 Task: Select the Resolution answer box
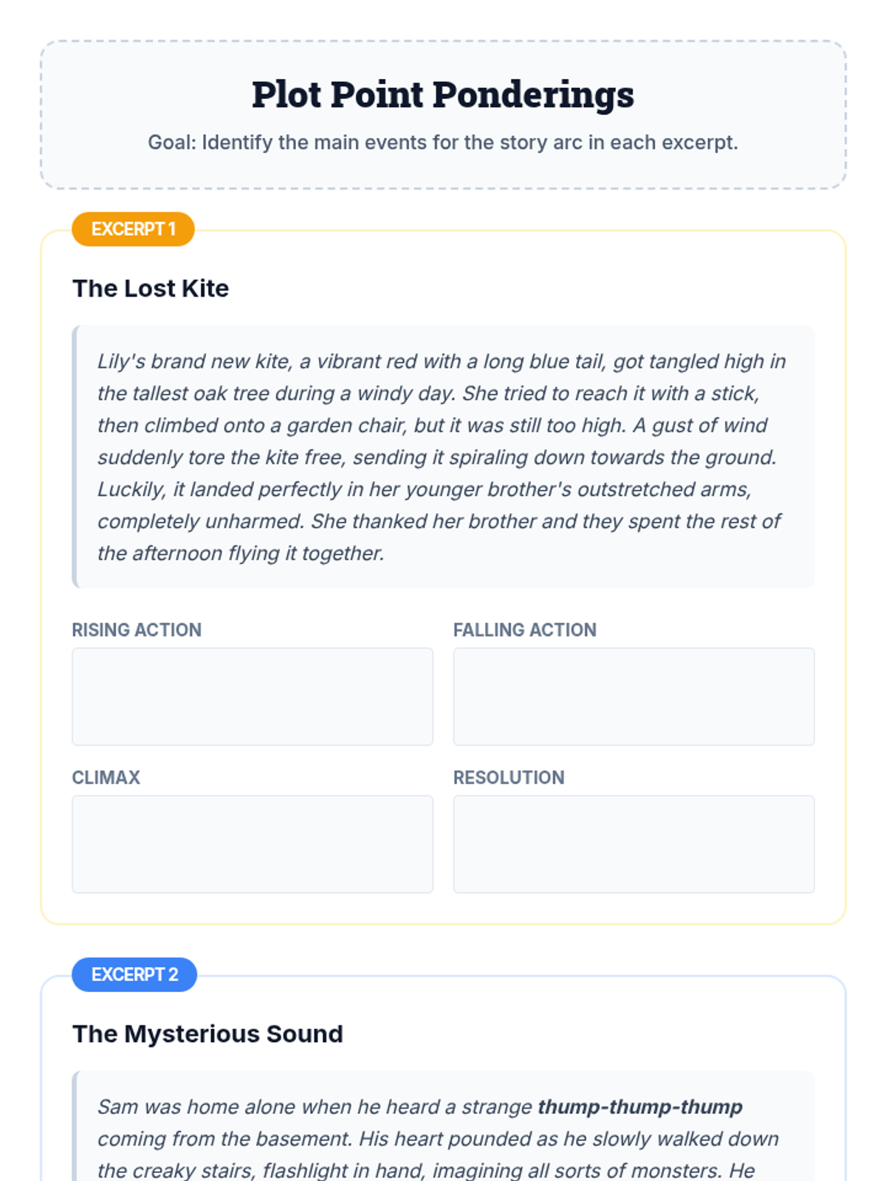pos(633,844)
